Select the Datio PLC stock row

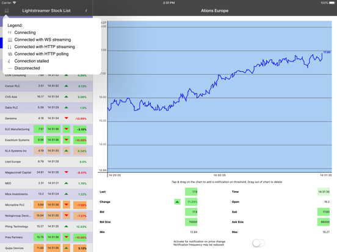46,108
